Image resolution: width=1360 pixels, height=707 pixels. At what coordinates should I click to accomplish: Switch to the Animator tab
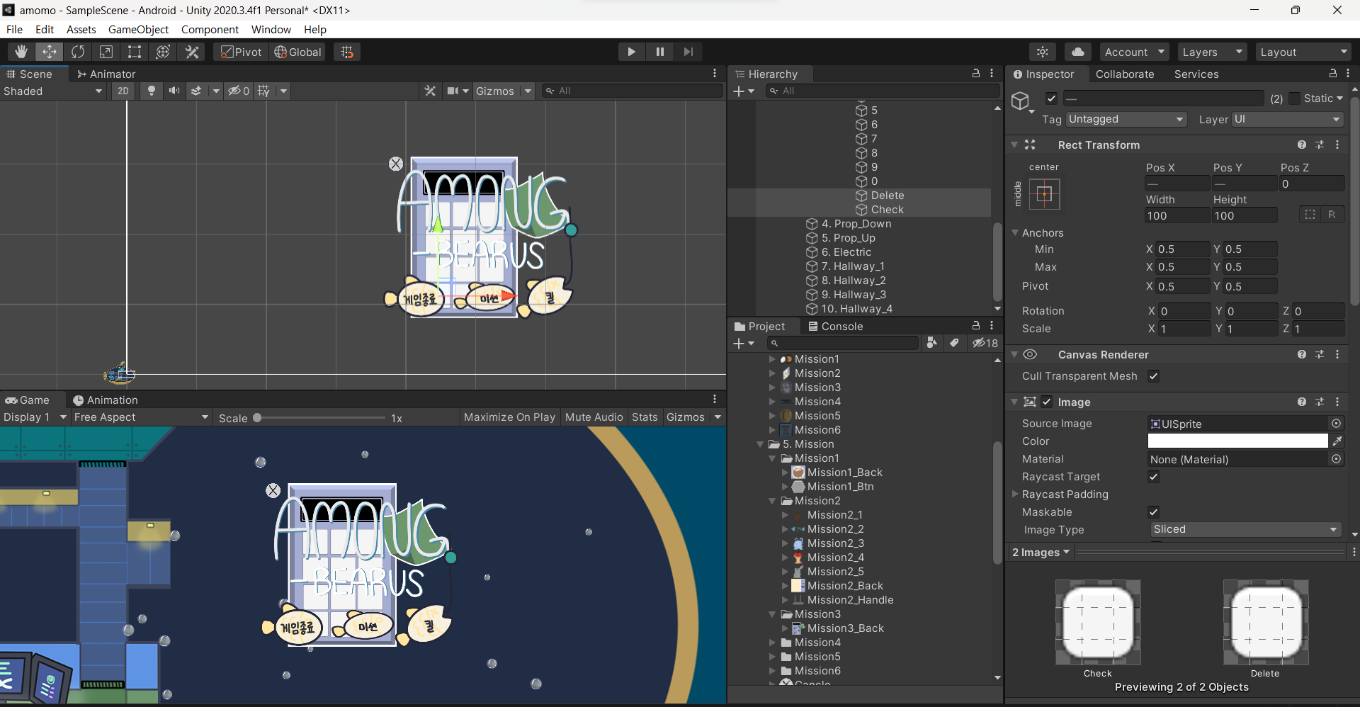point(106,74)
